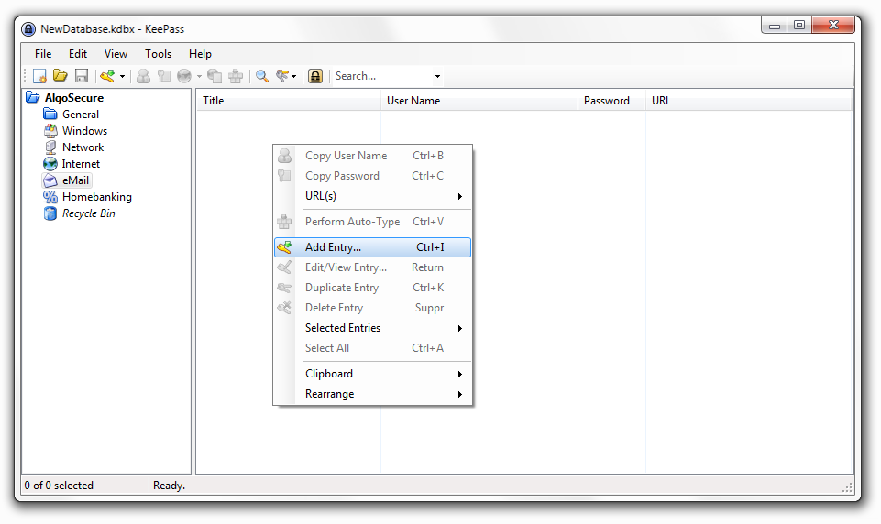Click the Recycle Bin icon in tree
881x524 pixels.
(50, 213)
